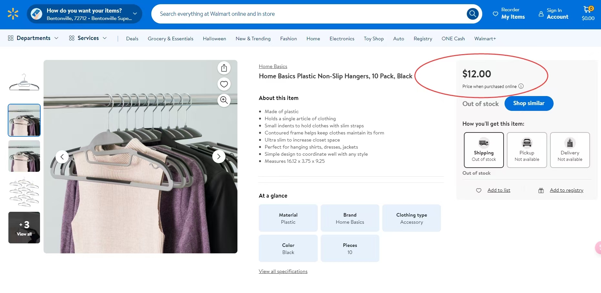Show the next product image
Viewport: 601px width, 293px height.
point(219,157)
